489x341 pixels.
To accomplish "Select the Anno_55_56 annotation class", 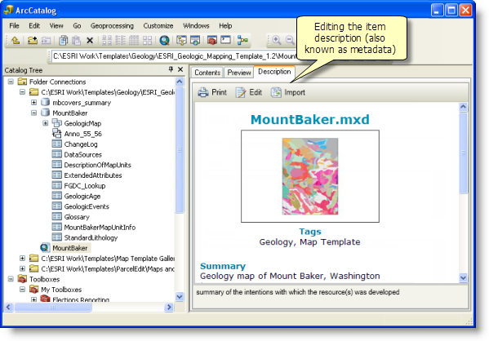I will [82, 134].
